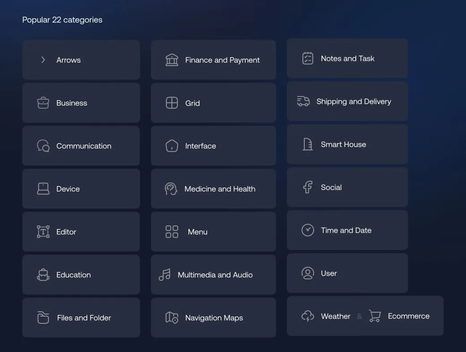Open the Education category
This screenshot has width=466, height=352.
click(81, 275)
